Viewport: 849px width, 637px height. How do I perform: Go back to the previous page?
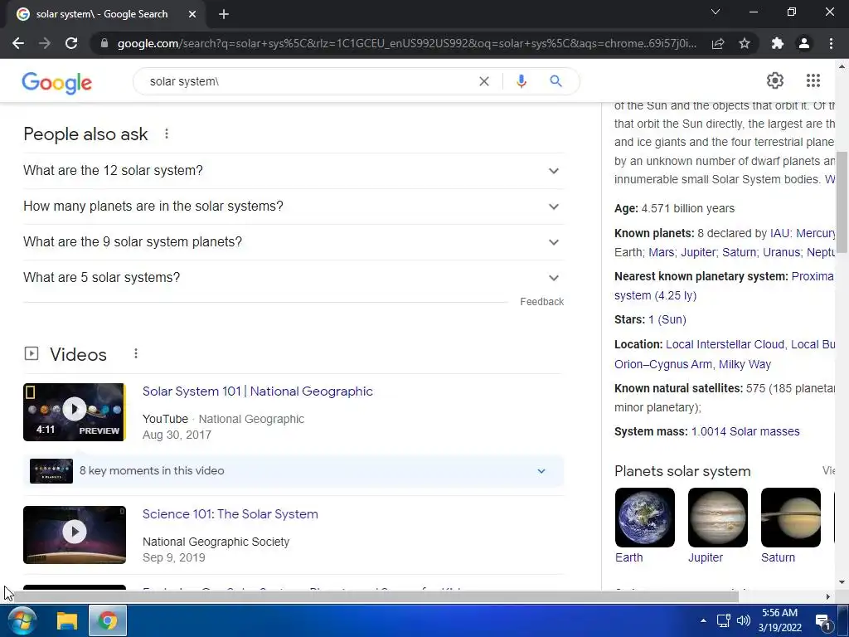click(x=18, y=43)
